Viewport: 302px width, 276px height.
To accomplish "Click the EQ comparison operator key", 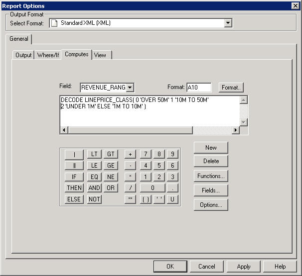I will coord(94,177).
